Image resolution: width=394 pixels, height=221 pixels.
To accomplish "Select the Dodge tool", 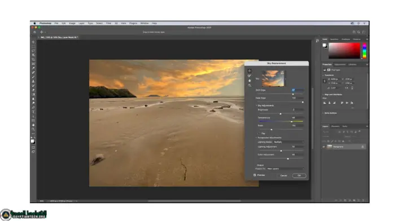I will 33,103.
